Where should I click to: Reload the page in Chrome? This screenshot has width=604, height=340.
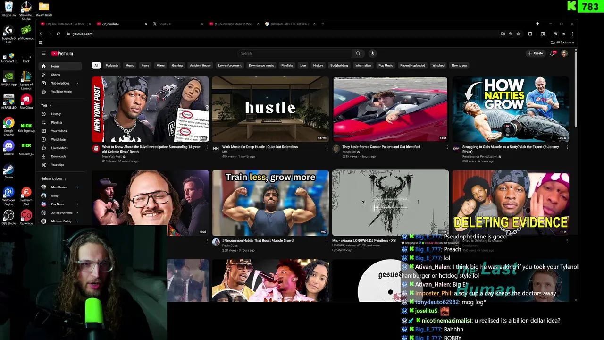click(x=58, y=34)
